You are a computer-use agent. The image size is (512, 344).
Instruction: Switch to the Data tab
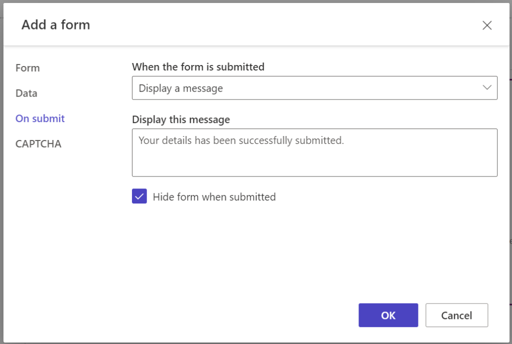pos(26,93)
